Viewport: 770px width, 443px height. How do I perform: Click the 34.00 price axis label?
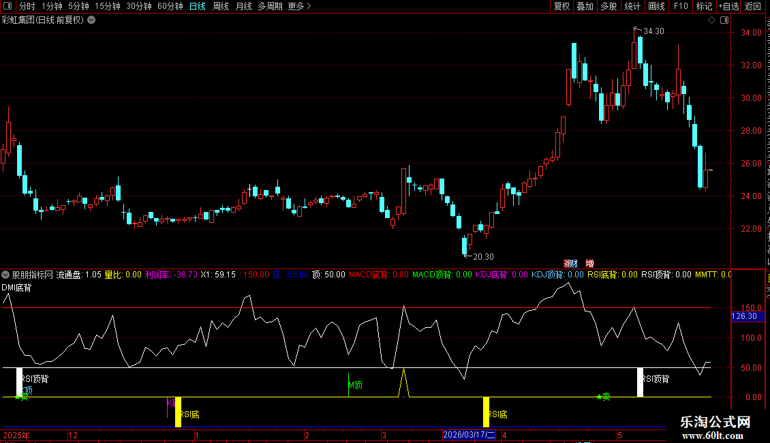click(751, 33)
